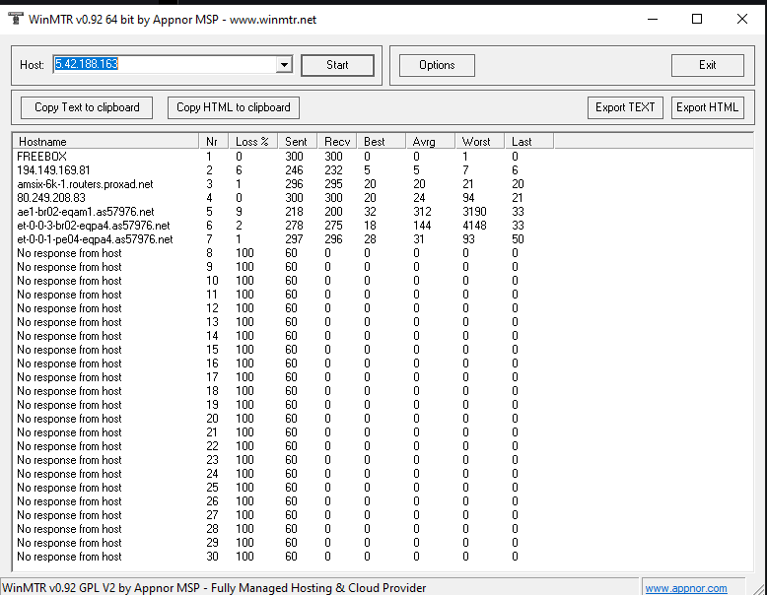Maximize the WinMTR window
Screen dimensions: 767x595
[x=697, y=19]
